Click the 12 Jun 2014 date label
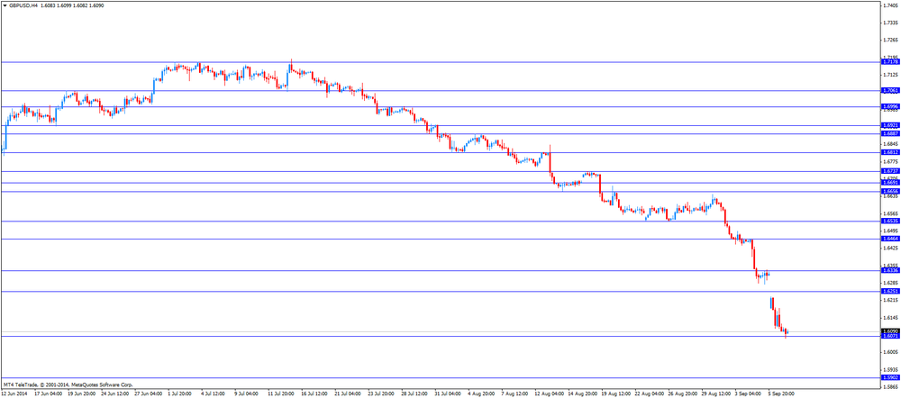901x398 pixels. (x=14, y=394)
